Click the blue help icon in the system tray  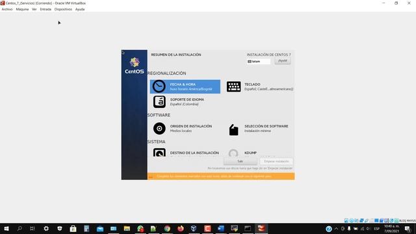point(329,229)
